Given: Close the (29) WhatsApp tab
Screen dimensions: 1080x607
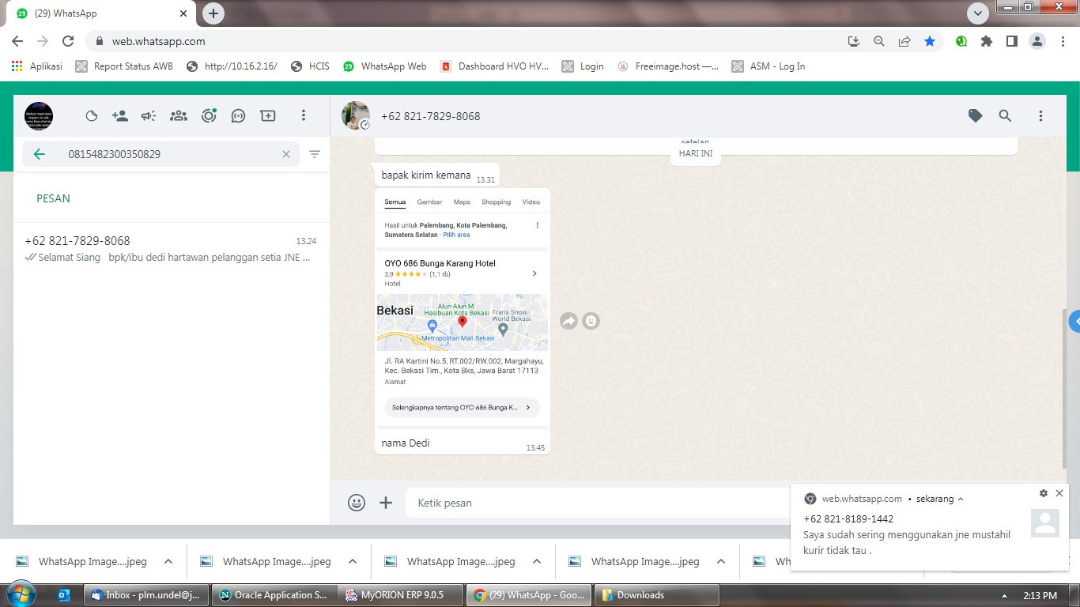Looking at the screenshot, I should 184,13.
